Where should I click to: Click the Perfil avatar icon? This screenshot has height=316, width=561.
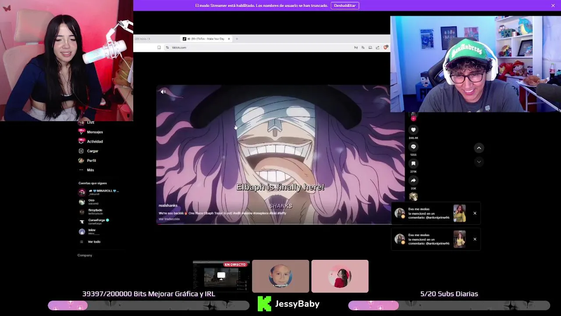pyautogui.click(x=81, y=161)
